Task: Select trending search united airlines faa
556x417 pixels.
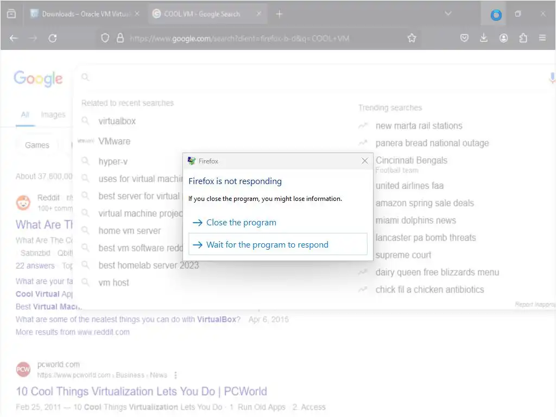Action: click(409, 186)
